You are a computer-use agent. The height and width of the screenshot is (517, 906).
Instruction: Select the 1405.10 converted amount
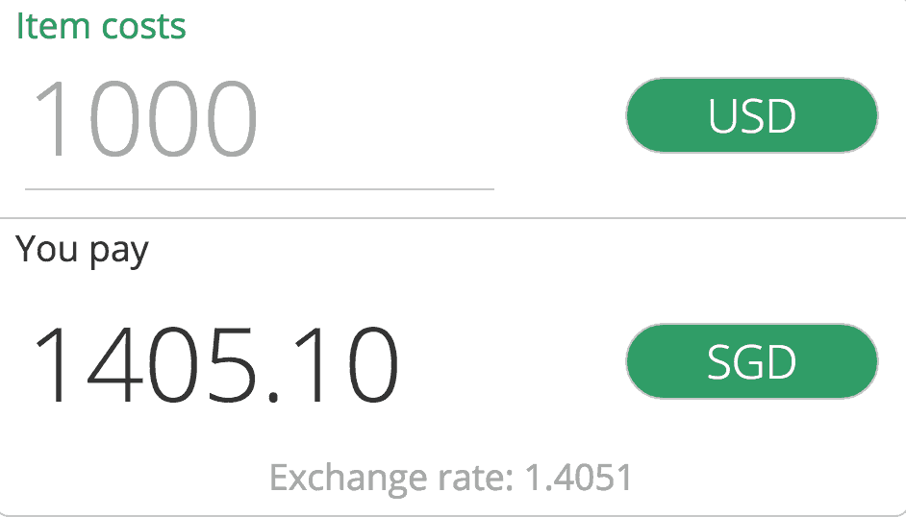[216, 365]
